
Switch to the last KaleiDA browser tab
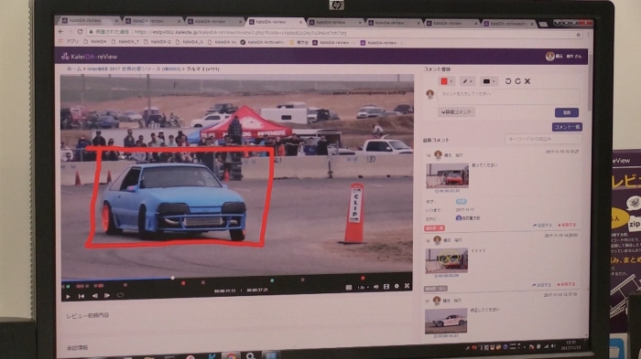[x=507, y=24]
